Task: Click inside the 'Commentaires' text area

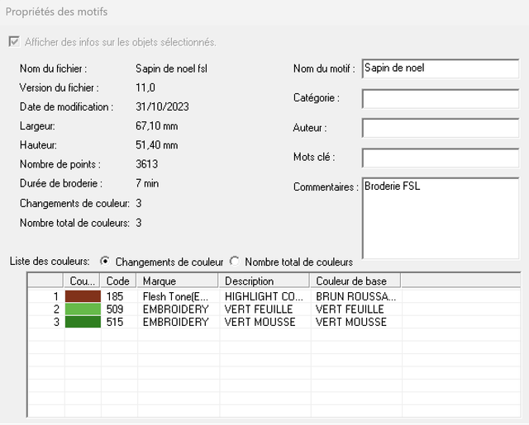Action: (x=439, y=218)
